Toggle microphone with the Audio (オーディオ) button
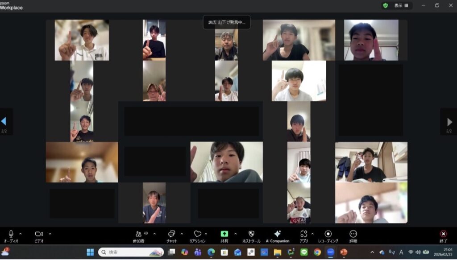The width and height of the screenshot is (457, 260). (x=11, y=234)
